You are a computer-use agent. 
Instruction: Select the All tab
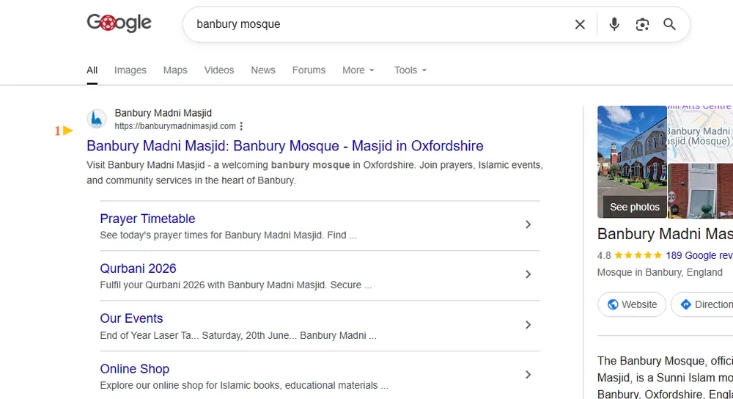[92, 70]
